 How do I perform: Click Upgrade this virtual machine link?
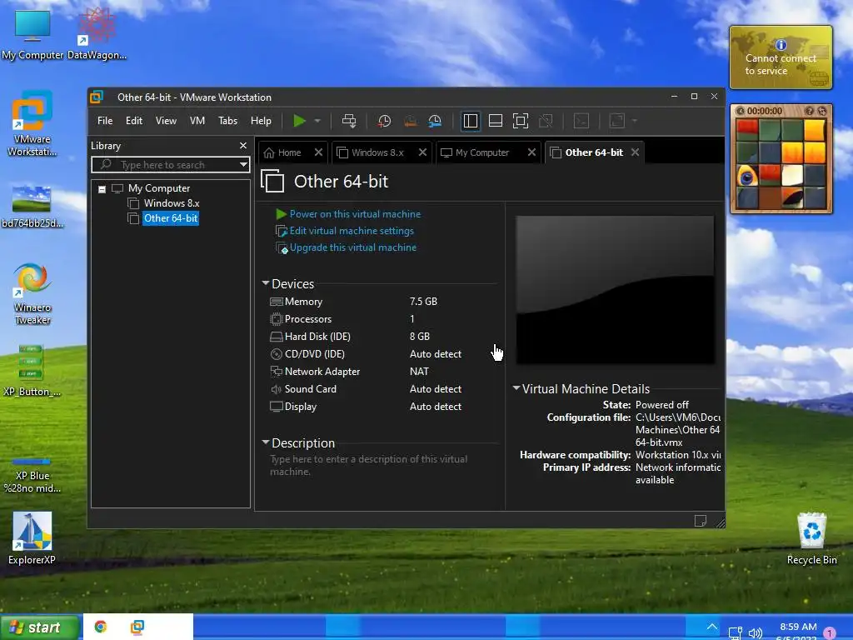coord(353,247)
